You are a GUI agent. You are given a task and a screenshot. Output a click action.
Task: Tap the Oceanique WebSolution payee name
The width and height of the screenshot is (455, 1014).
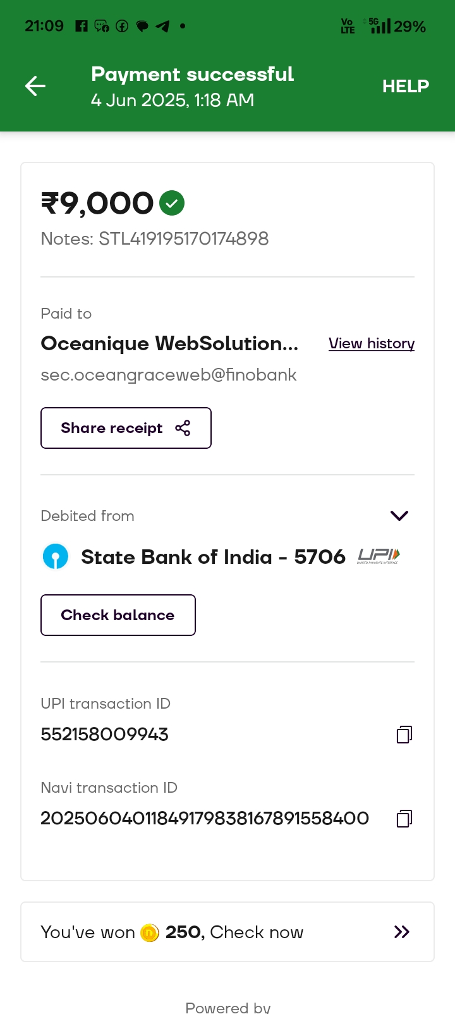[169, 343]
